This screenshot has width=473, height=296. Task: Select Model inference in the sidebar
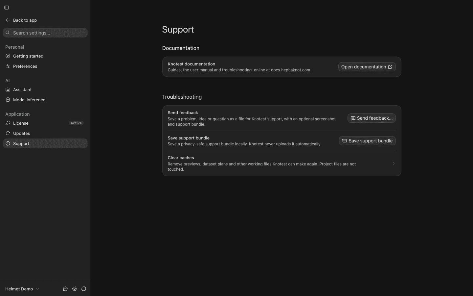pyautogui.click(x=45, y=100)
